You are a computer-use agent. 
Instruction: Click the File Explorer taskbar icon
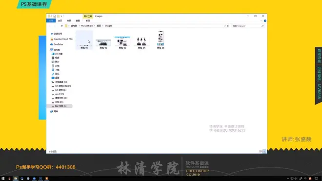pos(16,179)
